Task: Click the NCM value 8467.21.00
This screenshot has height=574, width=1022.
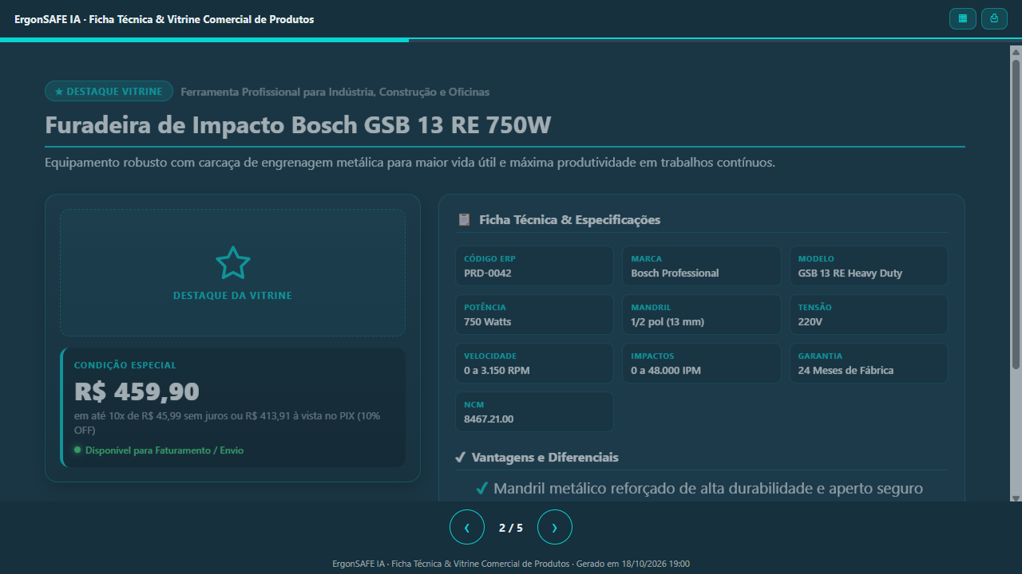Action: tap(489, 419)
